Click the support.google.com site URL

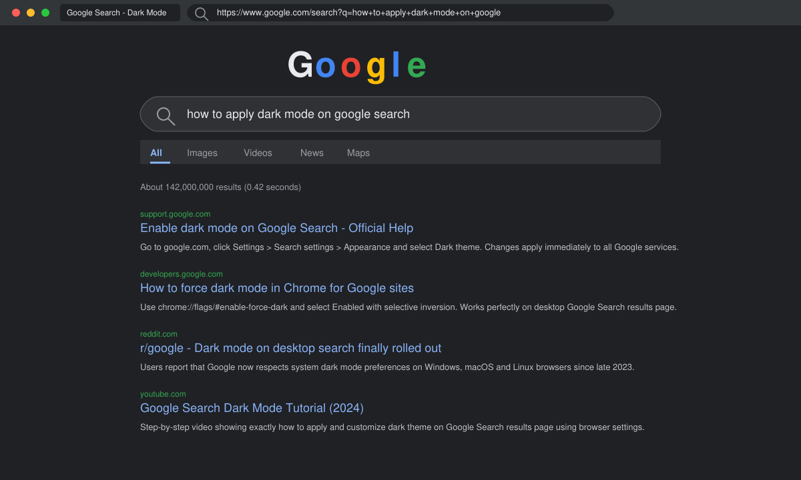175,214
